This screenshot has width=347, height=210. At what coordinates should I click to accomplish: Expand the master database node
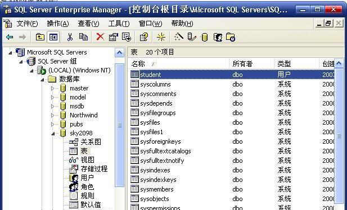coord(52,88)
